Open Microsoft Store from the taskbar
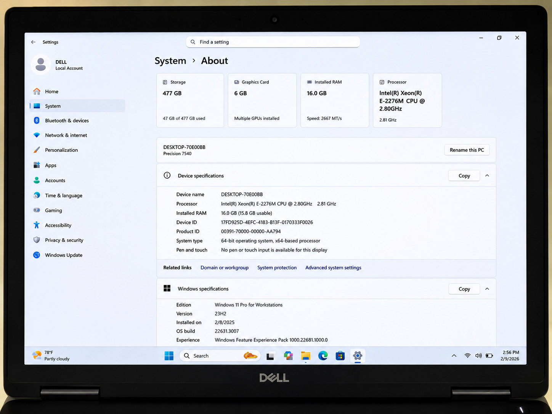The height and width of the screenshot is (414, 552). pos(340,356)
